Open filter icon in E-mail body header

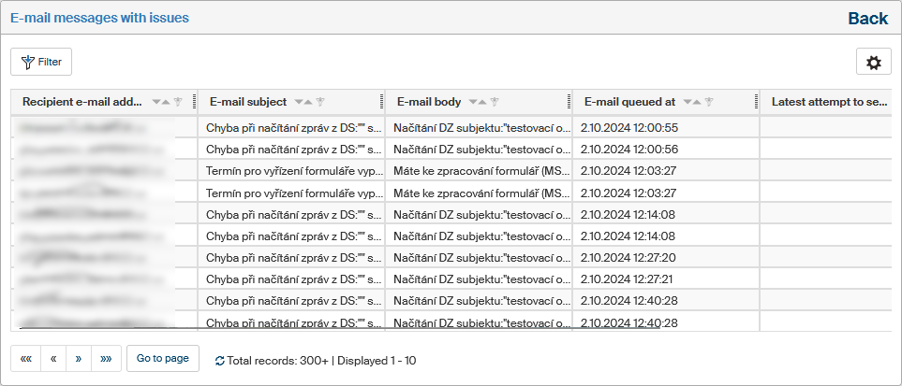tap(494, 102)
